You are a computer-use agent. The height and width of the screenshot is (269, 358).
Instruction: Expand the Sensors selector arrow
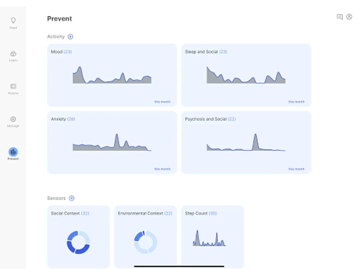(72, 198)
